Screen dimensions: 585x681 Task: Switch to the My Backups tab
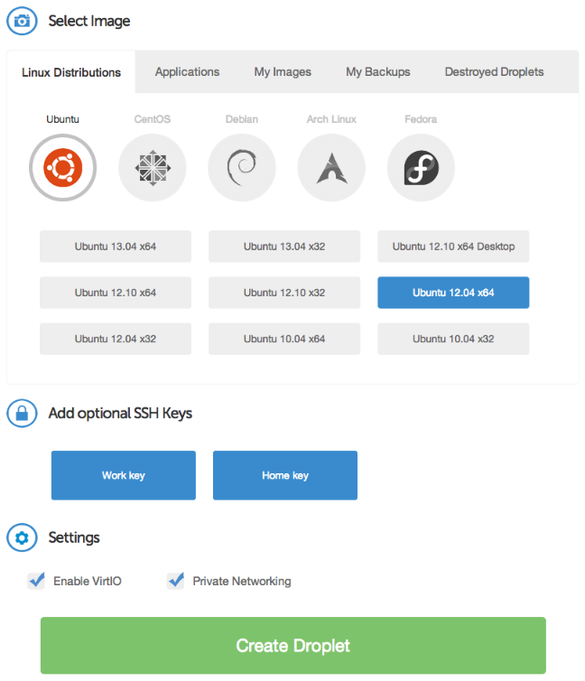click(378, 71)
